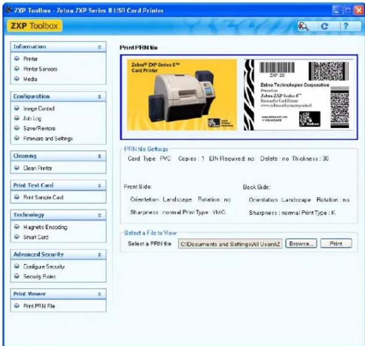365x346 pixels.
Task: Click bullet icon beside Print PRN File
Action: 17,306
